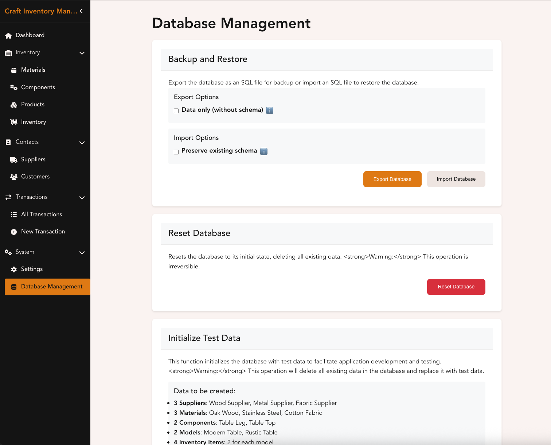
Task: Click the New Transaction plus icon
Action: [14, 232]
